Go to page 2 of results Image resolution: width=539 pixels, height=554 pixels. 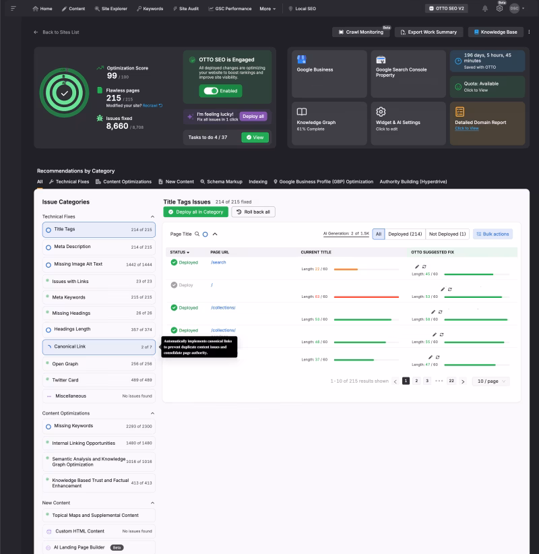[x=416, y=381]
